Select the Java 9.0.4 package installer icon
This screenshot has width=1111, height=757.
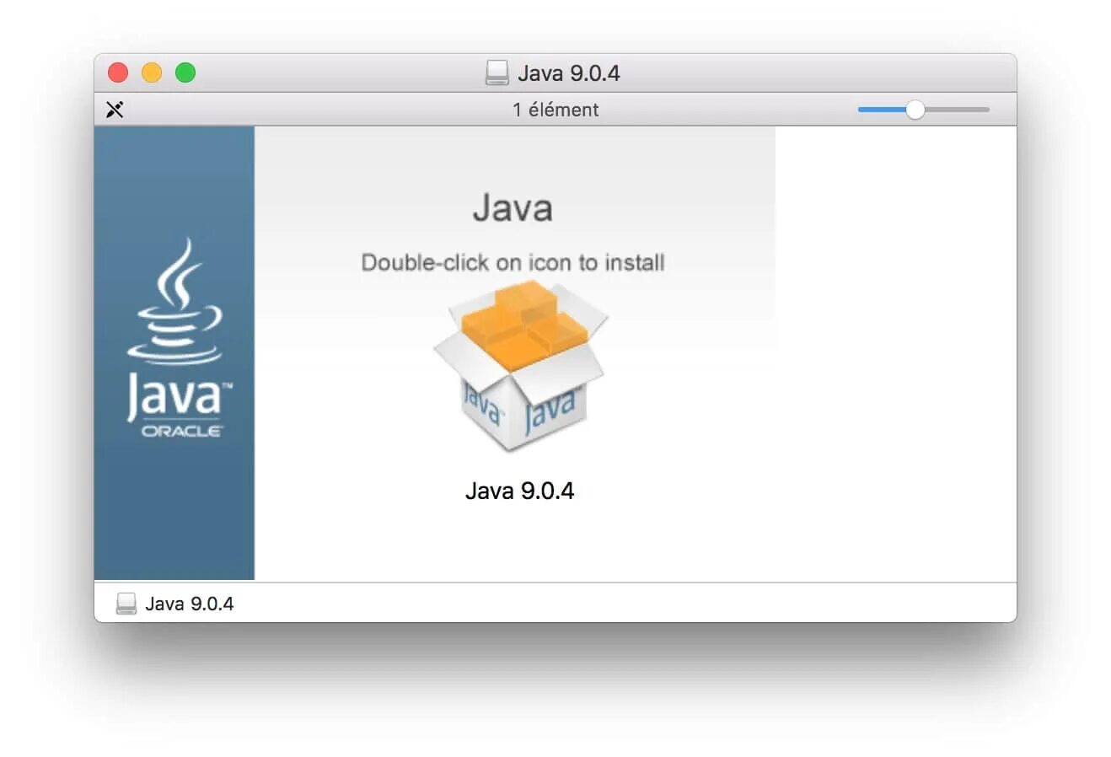(520, 365)
